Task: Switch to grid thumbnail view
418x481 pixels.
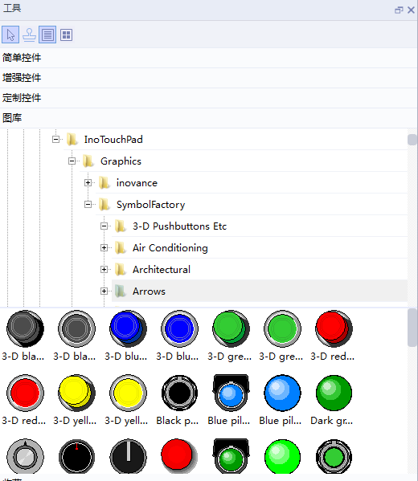Action: pyautogui.click(x=66, y=35)
